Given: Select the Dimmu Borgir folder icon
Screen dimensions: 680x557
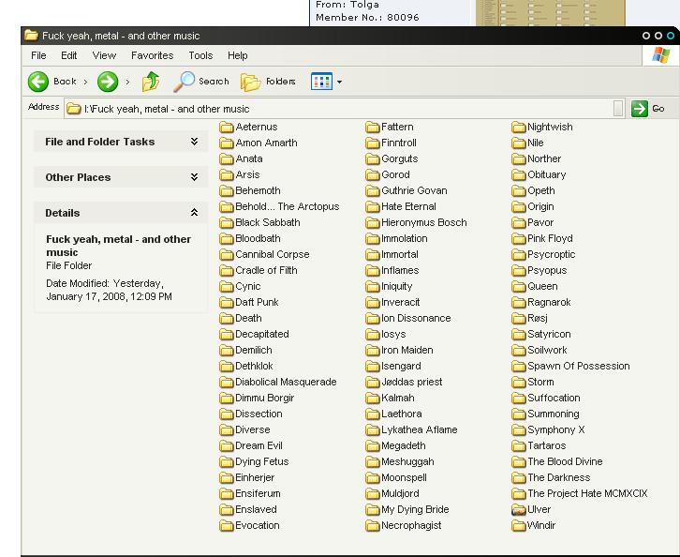Looking at the screenshot, I should pyautogui.click(x=227, y=399).
